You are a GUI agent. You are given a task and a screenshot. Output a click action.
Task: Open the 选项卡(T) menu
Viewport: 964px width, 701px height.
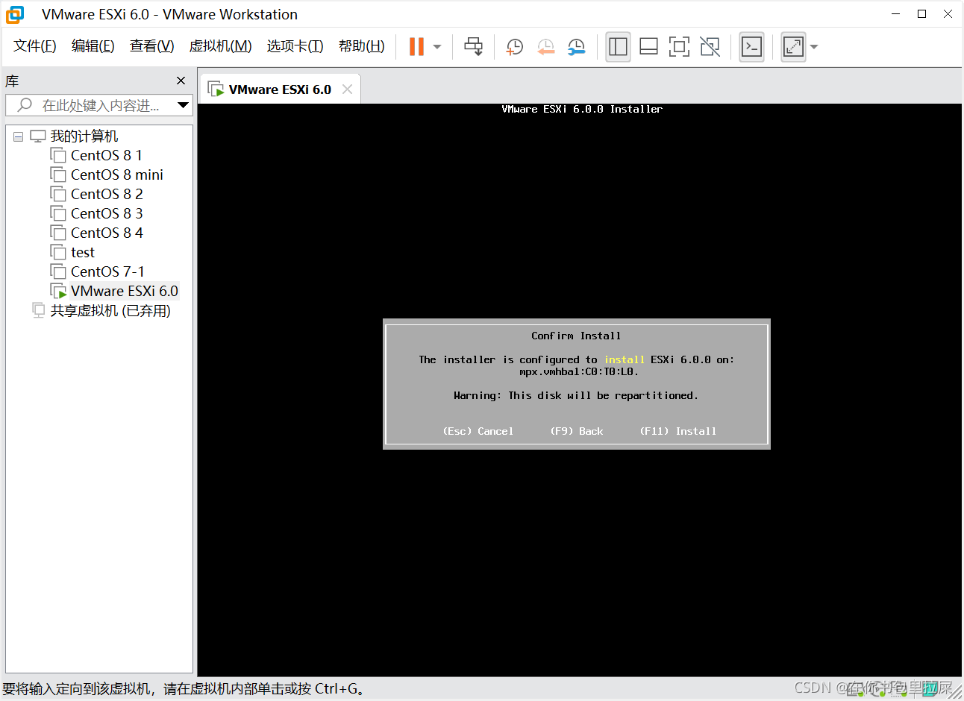click(295, 46)
